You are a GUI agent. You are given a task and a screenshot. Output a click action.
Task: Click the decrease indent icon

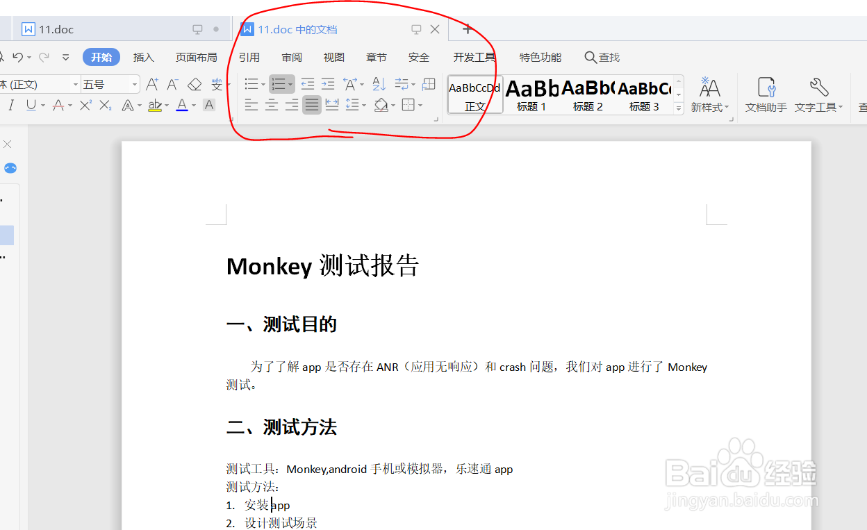[x=308, y=84]
